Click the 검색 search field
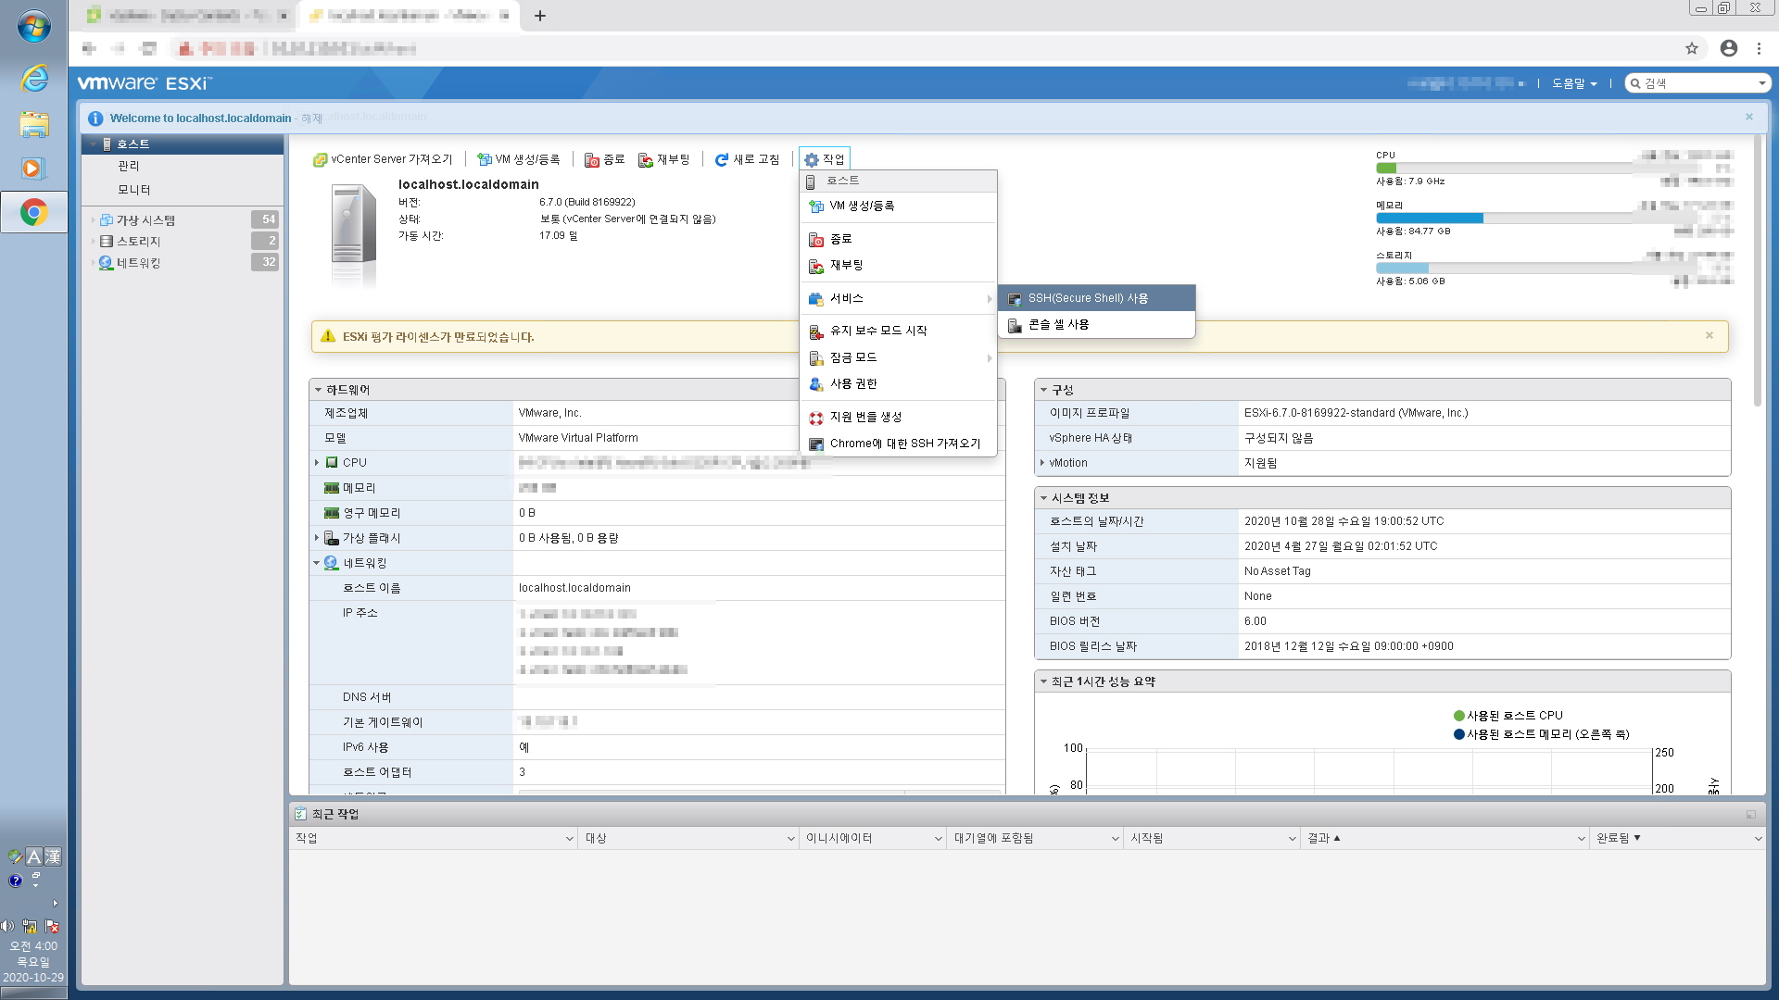 click(x=1699, y=83)
